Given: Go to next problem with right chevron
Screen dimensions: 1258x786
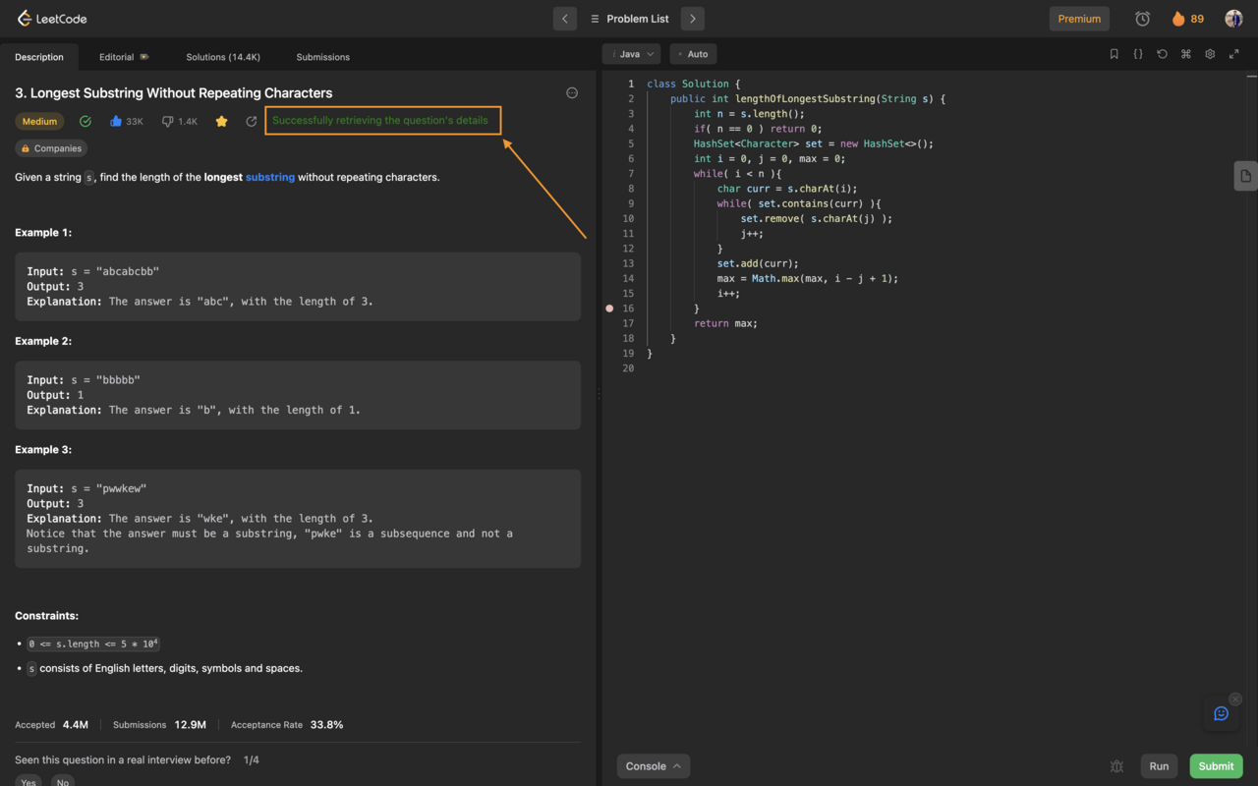Looking at the screenshot, I should point(692,19).
